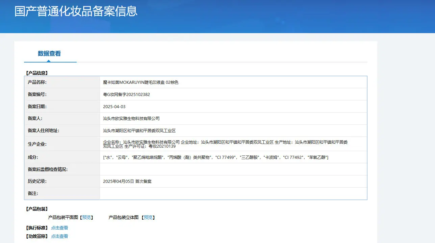Image resolution: width=435 pixels, height=243 pixels.
Task: Click the 【产品包装】 section heading
Action: 37,209
